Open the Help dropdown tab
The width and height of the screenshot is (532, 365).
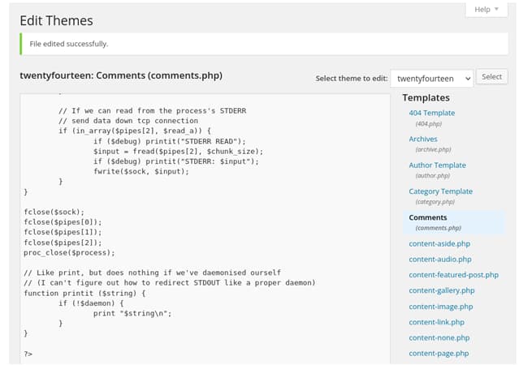(487, 9)
